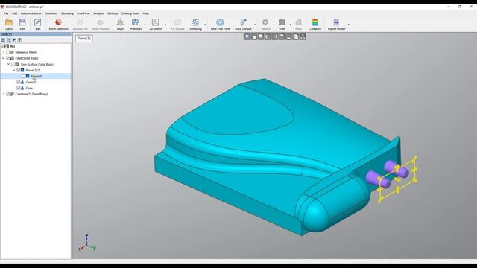The width and height of the screenshot is (477, 268).
Task: Click the Deselect All toolbar icon
Action: [x=80, y=22]
